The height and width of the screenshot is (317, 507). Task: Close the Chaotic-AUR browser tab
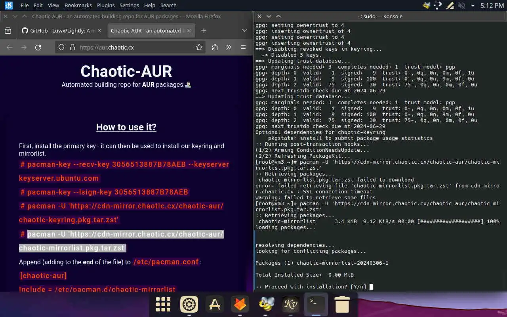click(189, 31)
